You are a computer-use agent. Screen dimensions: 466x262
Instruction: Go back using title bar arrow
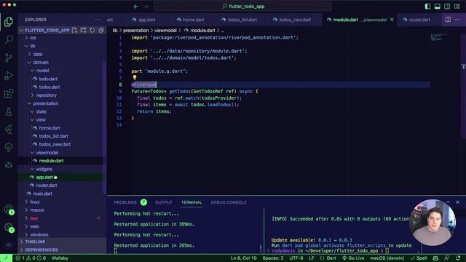tap(136, 7)
